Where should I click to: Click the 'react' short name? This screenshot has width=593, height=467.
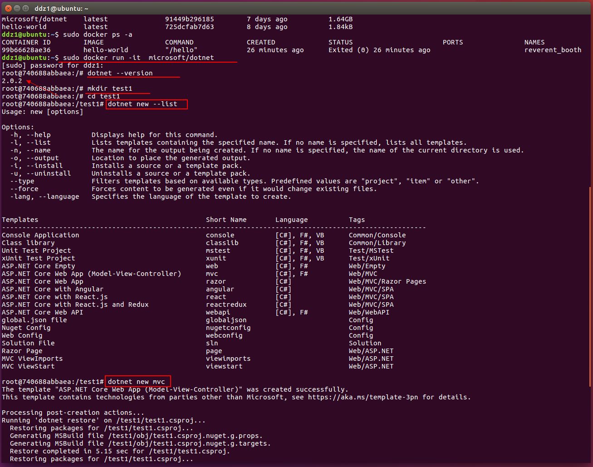[x=216, y=297]
